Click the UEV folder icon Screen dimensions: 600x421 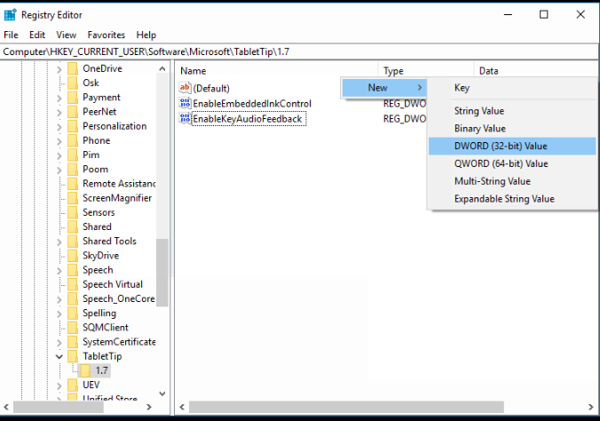pos(72,385)
